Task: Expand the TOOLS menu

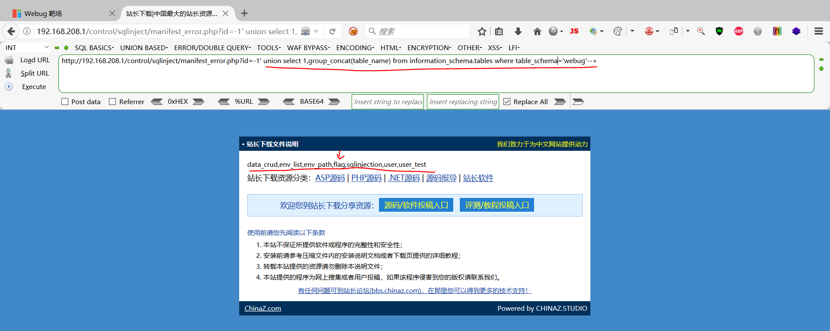Action: 269,48
